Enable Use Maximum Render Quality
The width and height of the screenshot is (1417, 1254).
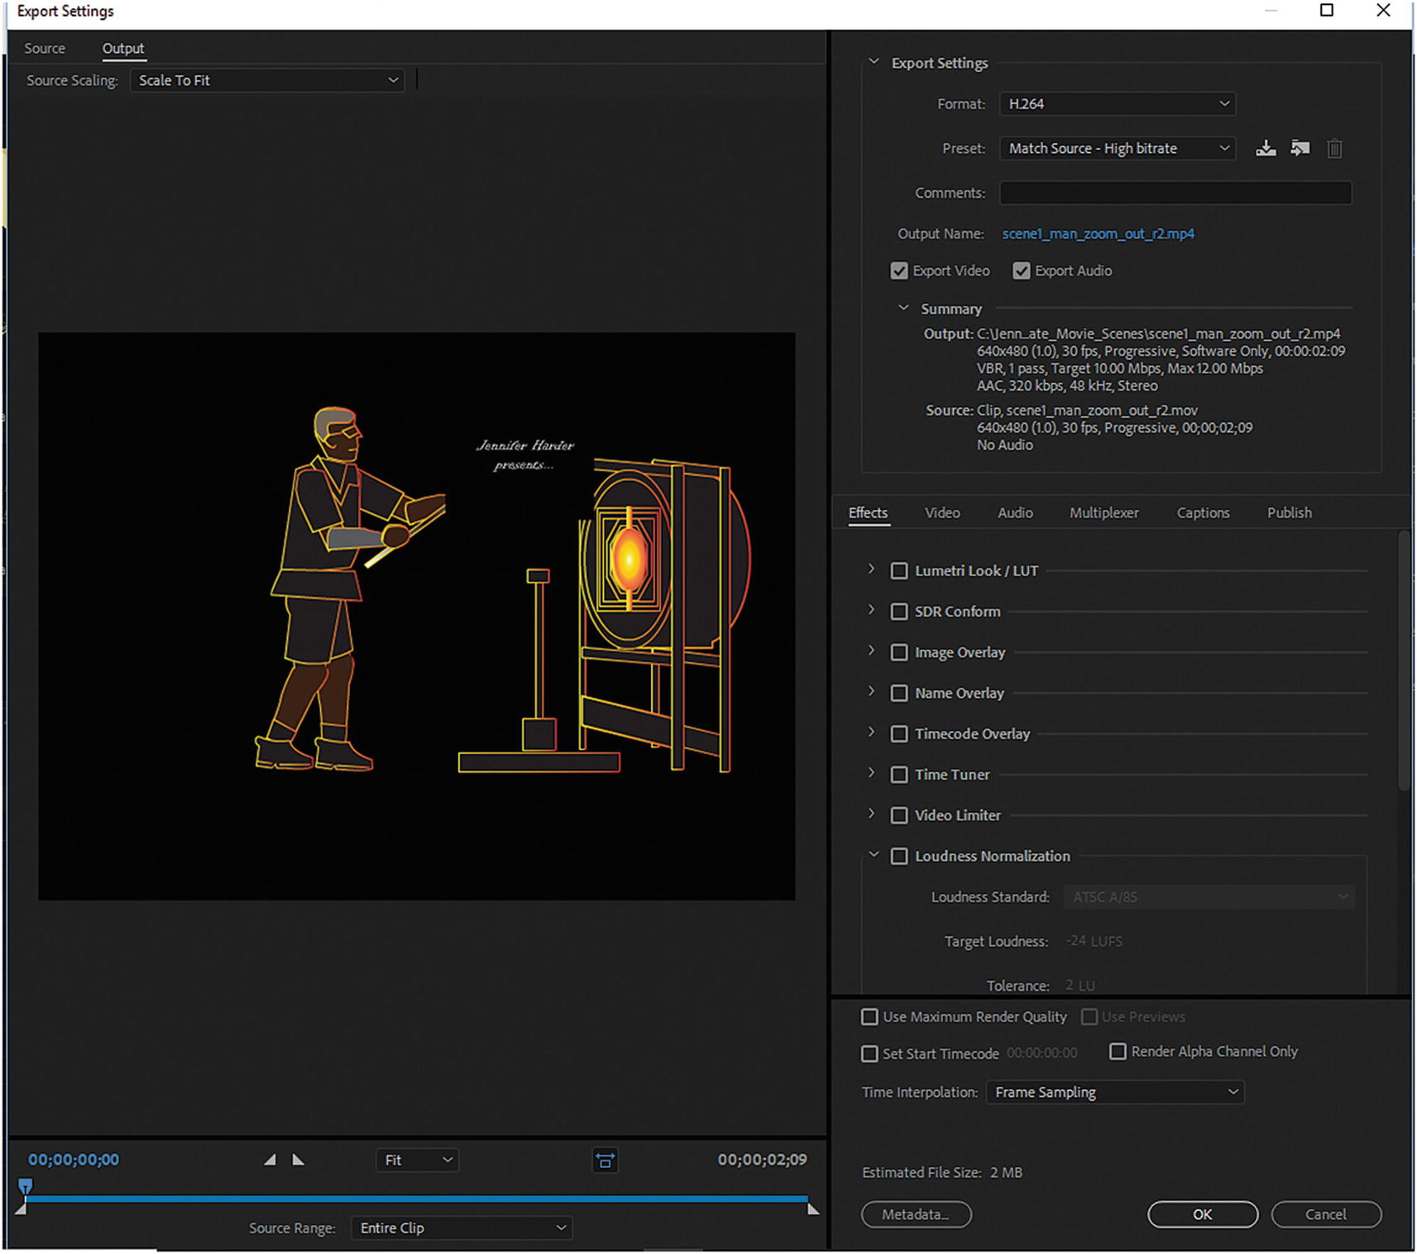(869, 1016)
